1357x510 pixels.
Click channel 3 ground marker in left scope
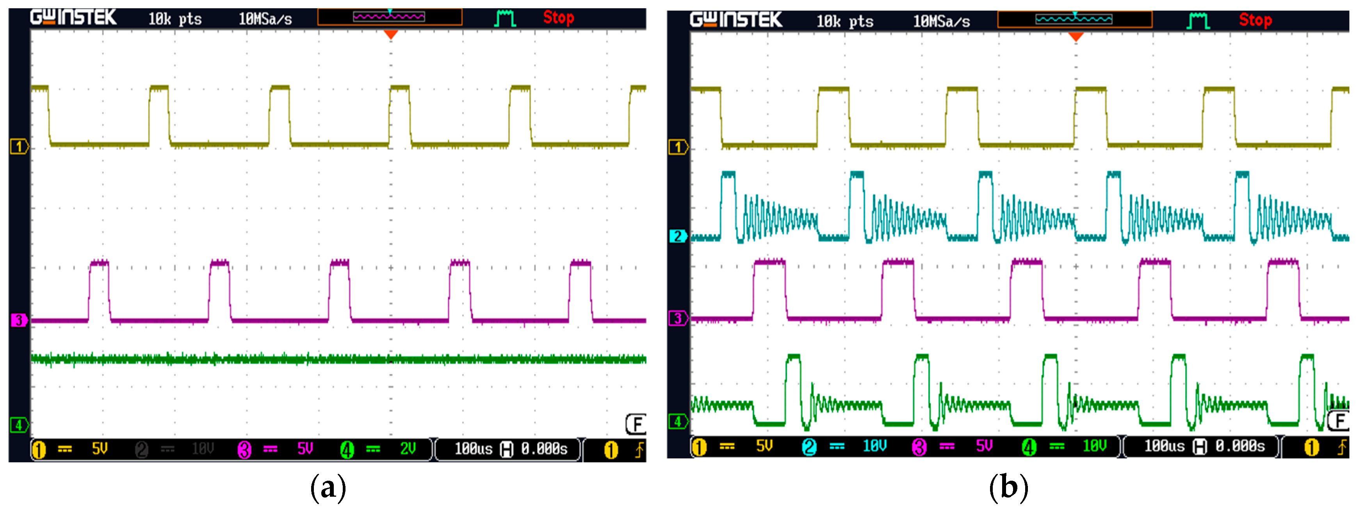[x=19, y=320]
